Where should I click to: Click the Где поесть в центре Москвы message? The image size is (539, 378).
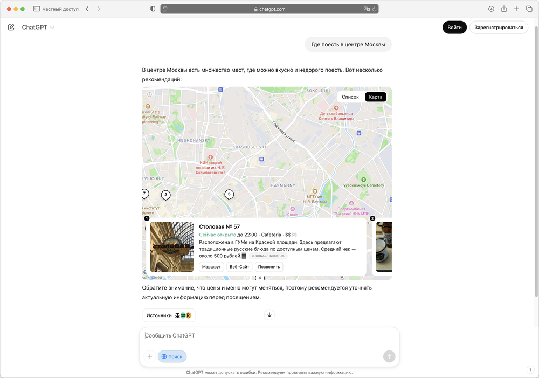[x=348, y=44]
